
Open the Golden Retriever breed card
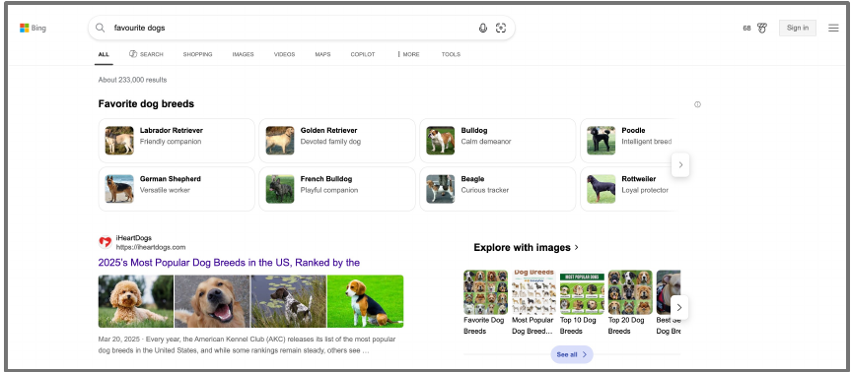coord(337,141)
